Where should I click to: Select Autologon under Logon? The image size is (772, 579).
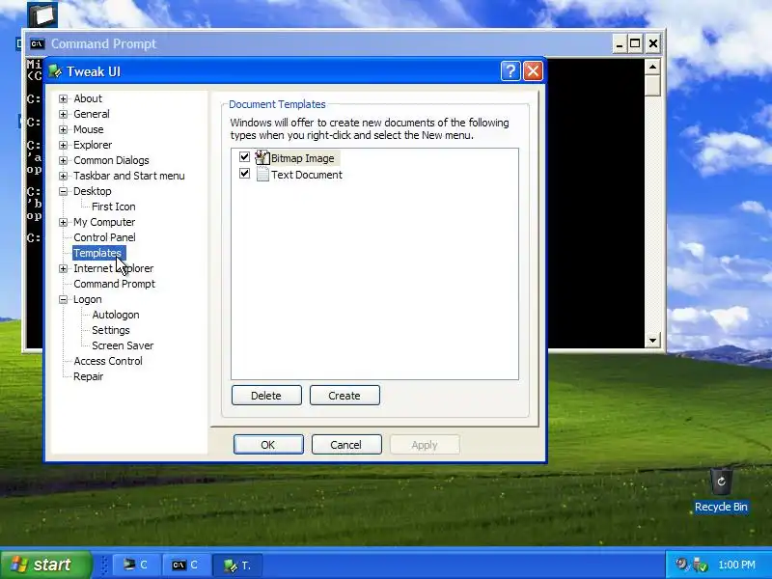pyautogui.click(x=115, y=315)
